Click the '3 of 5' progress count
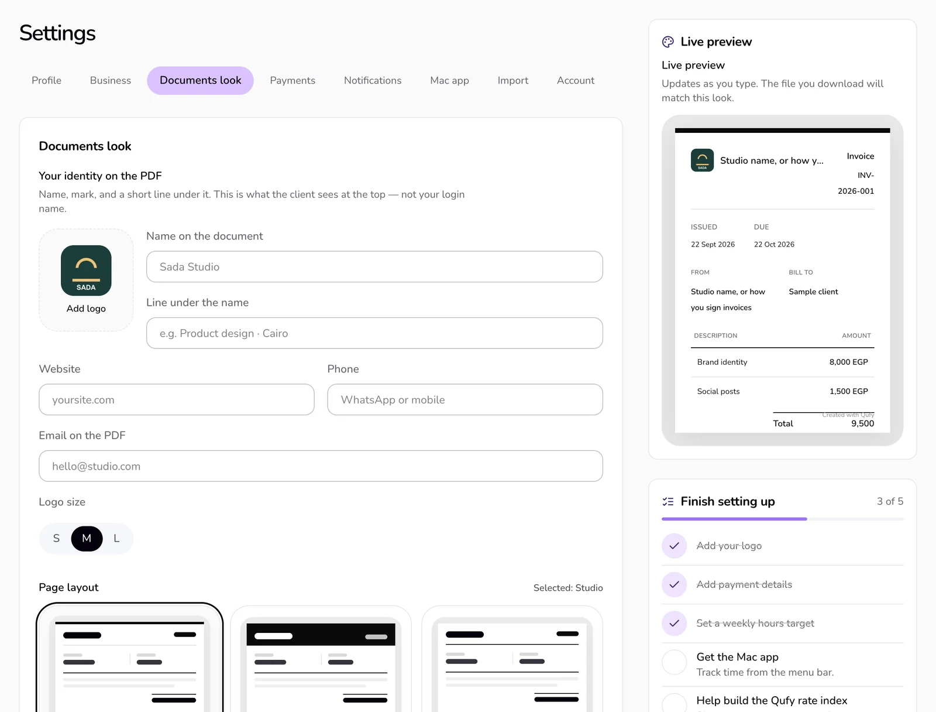 point(890,502)
